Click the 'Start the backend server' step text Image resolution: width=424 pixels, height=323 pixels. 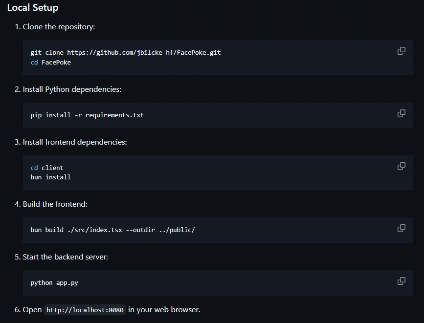coord(65,257)
